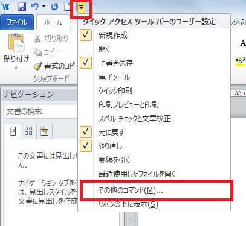The height and width of the screenshot is (226, 246).
Task: Open the Undo history dropdown arrow
Action: click(x=44, y=7)
